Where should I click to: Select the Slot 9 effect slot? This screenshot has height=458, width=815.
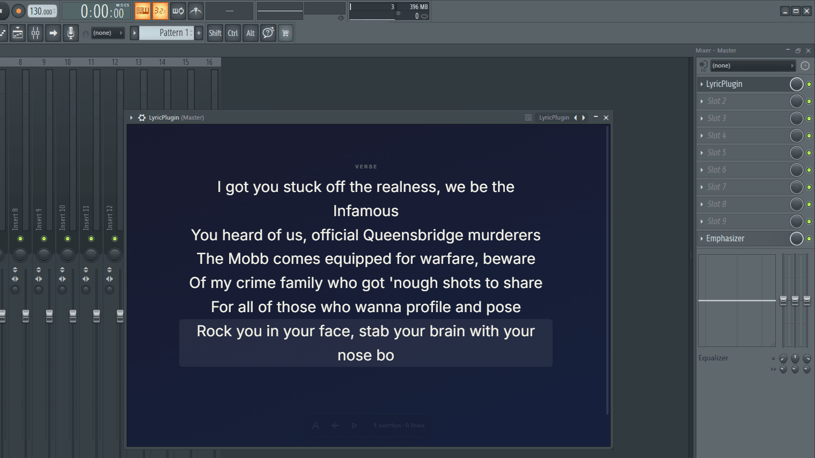point(743,221)
